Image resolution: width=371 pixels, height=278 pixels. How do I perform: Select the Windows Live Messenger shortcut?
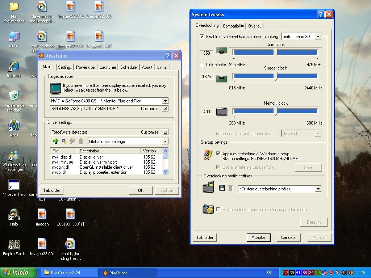[x=14, y=161]
